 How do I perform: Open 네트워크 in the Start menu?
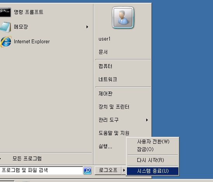(108, 79)
